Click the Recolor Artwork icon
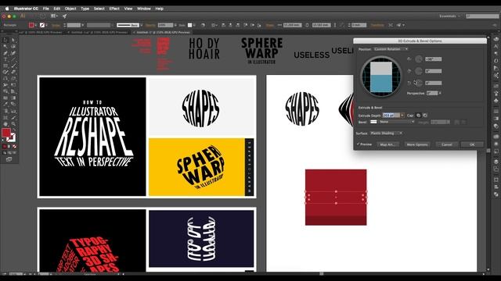Viewport: 501px width, 281px height. click(x=203, y=25)
